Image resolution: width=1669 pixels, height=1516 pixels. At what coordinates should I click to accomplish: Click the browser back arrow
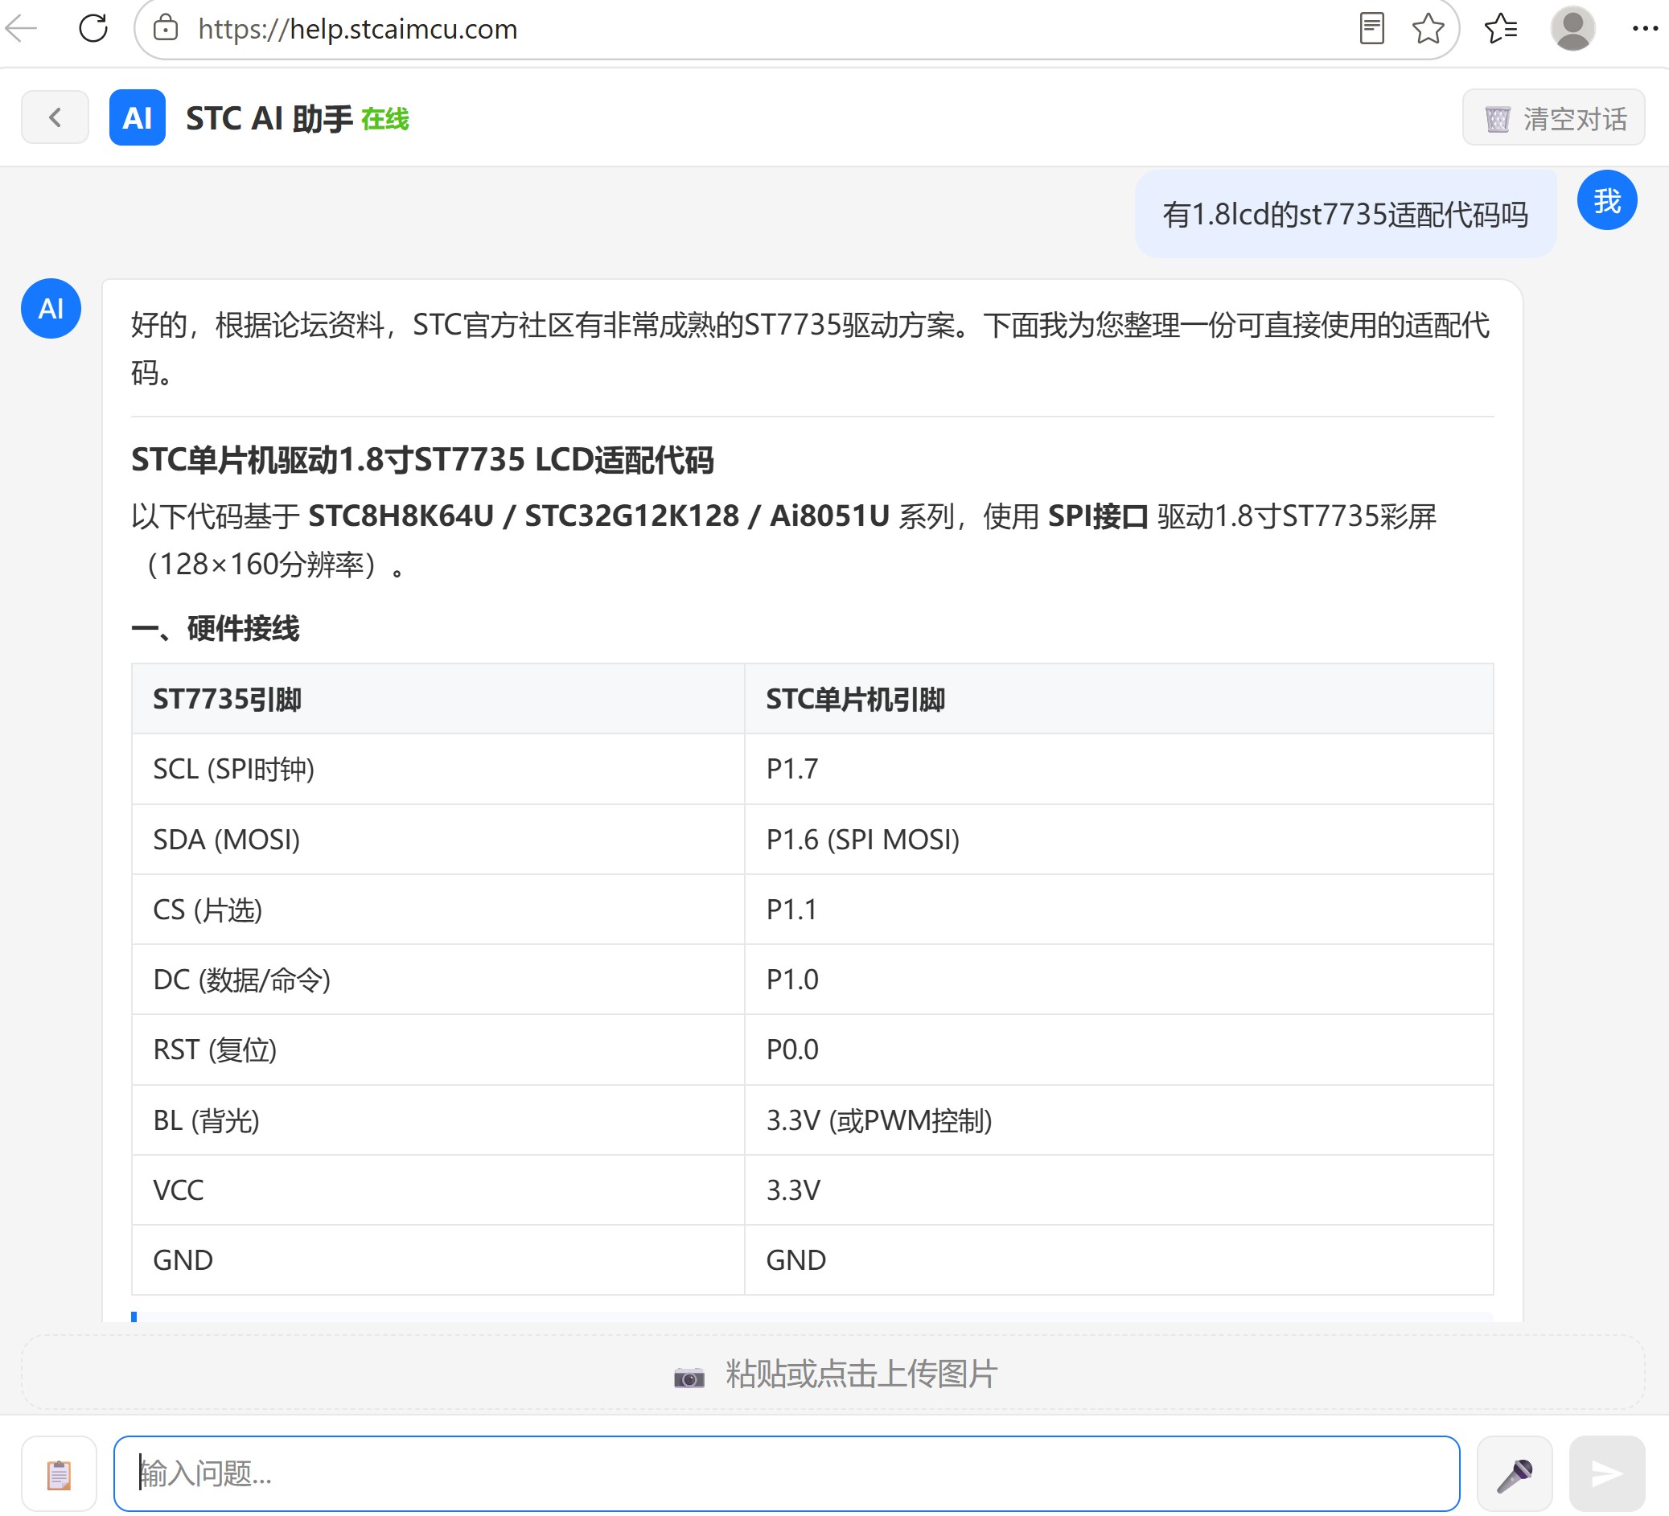[x=21, y=29]
